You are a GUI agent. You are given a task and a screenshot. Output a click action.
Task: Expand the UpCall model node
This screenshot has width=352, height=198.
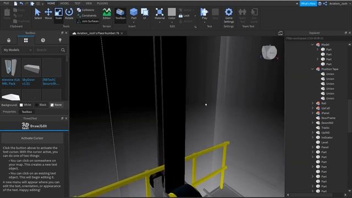click(x=312, y=108)
